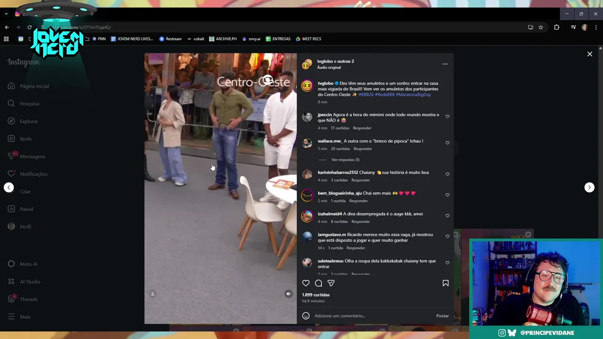Image resolution: width=603 pixels, height=339 pixels.
Task: Open Threads in sidebar
Action: coord(23,299)
